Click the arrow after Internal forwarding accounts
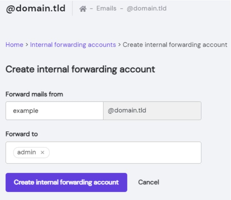The width and height of the screenshot is (231, 200). pyautogui.click(x=119, y=45)
